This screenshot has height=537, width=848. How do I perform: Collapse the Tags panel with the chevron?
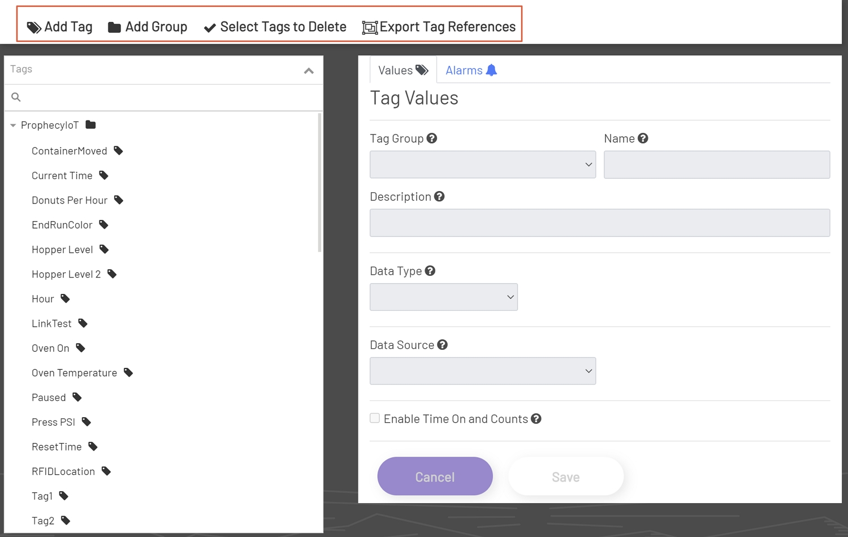click(x=309, y=71)
